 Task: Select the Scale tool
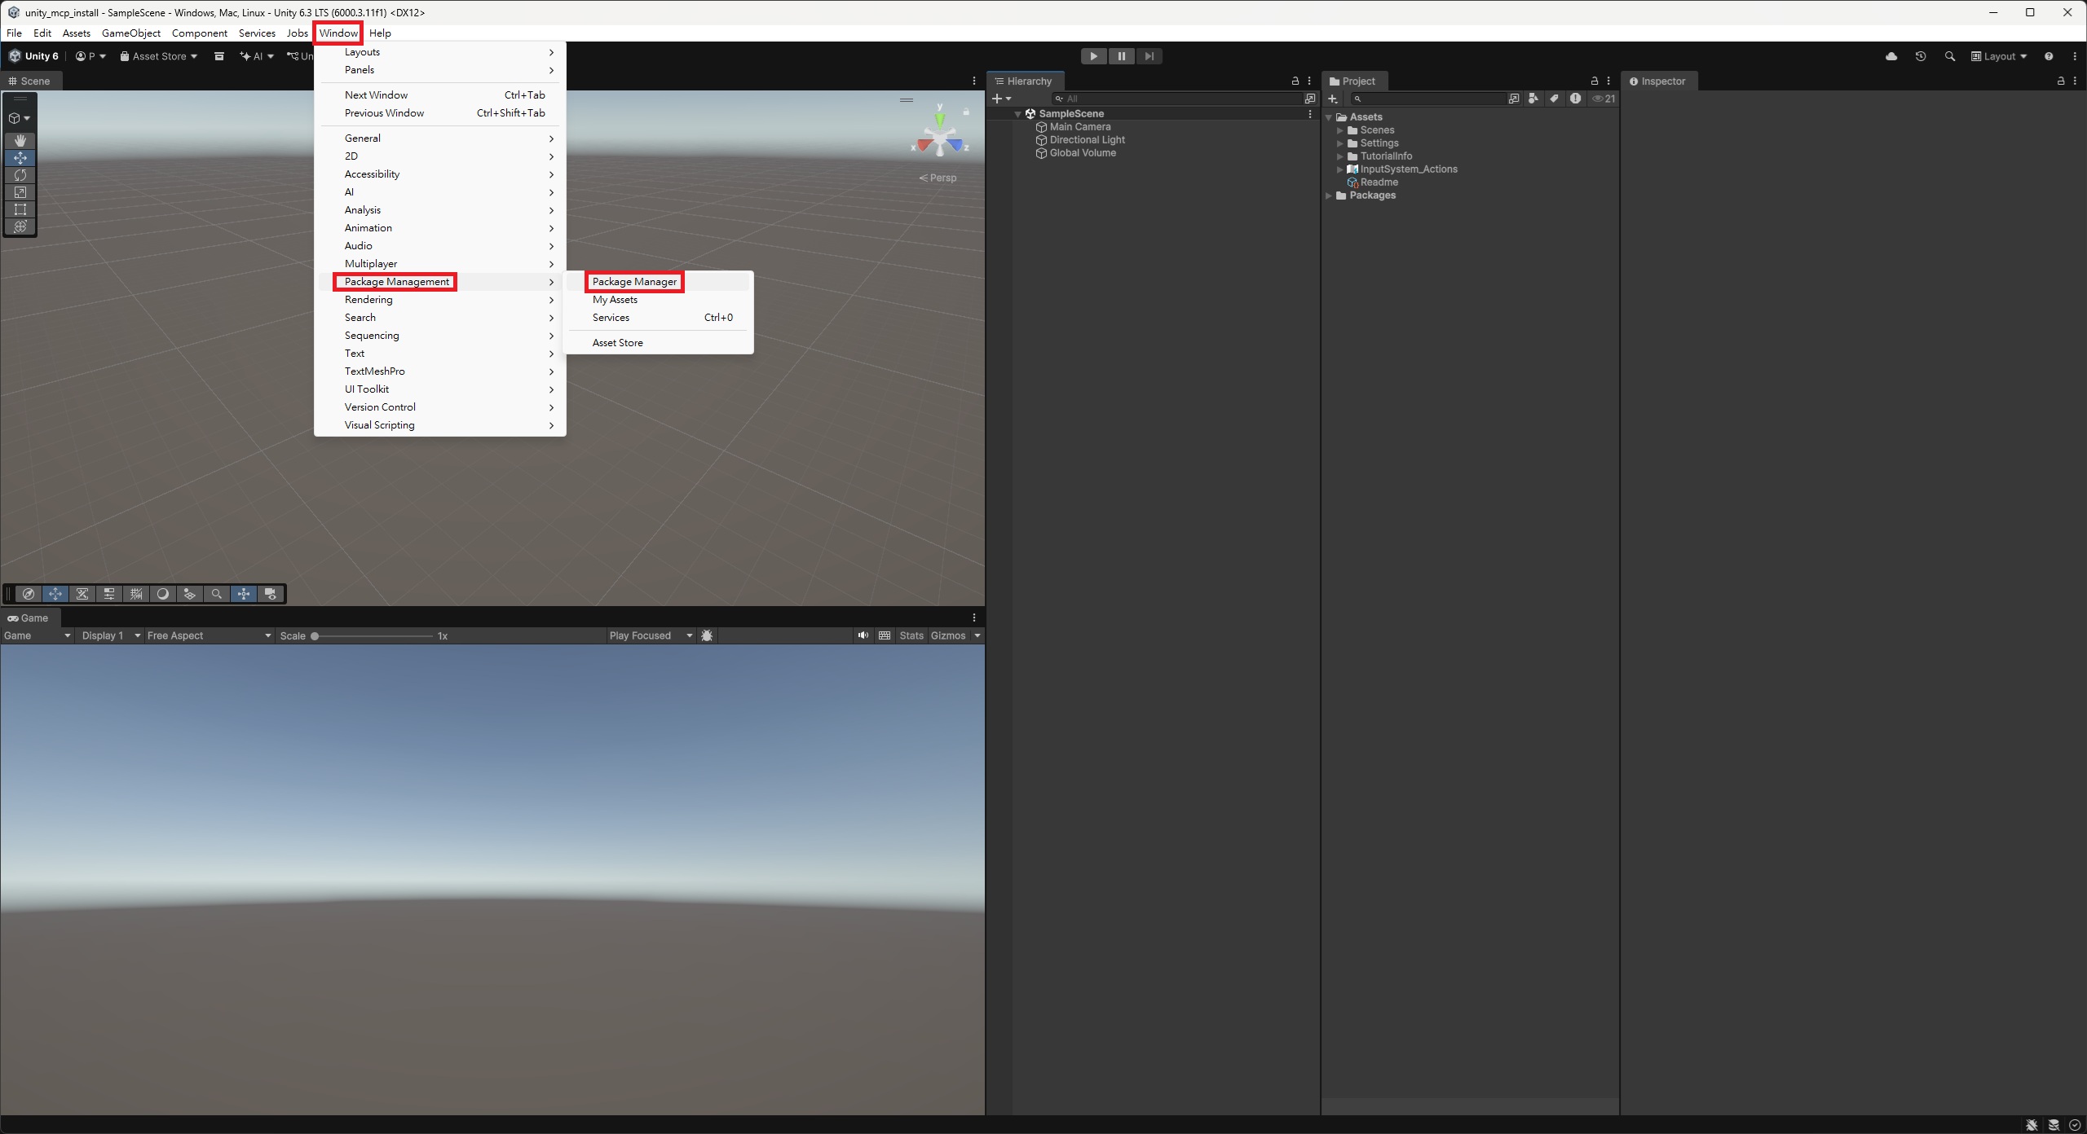pos(20,192)
